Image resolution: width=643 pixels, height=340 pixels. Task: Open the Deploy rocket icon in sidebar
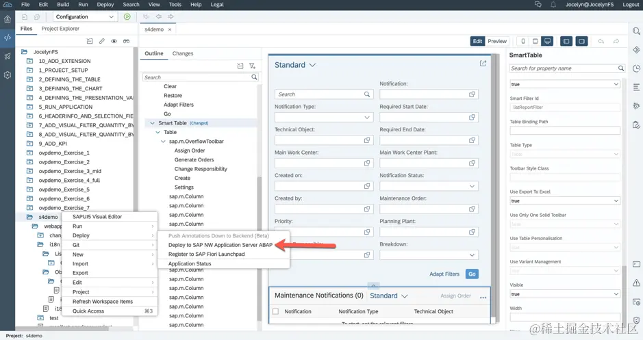click(8, 57)
